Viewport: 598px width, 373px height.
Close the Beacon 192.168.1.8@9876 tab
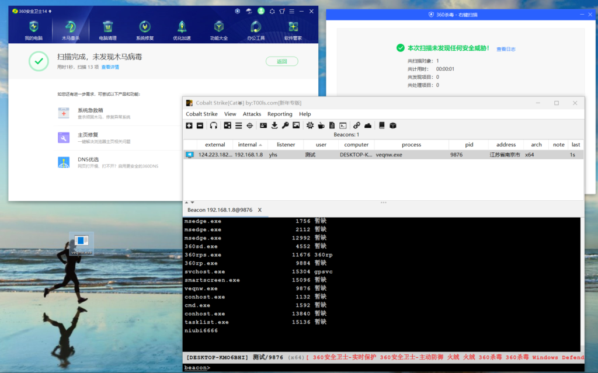(260, 210)
